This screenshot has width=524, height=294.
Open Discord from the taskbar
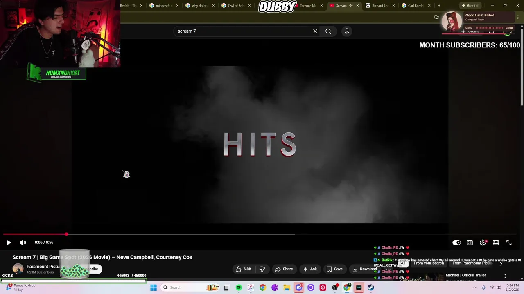pos(299,287)
